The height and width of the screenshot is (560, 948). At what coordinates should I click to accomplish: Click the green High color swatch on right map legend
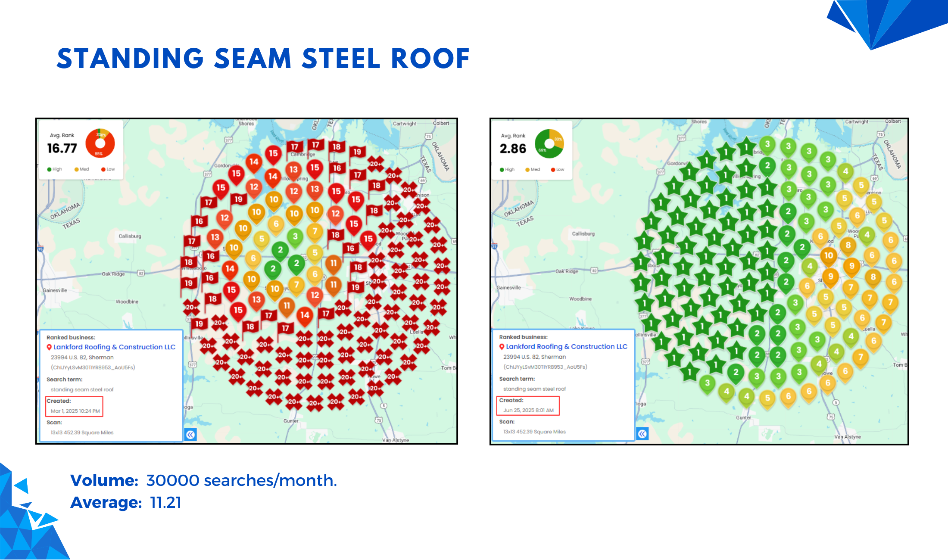coord(502,169)
